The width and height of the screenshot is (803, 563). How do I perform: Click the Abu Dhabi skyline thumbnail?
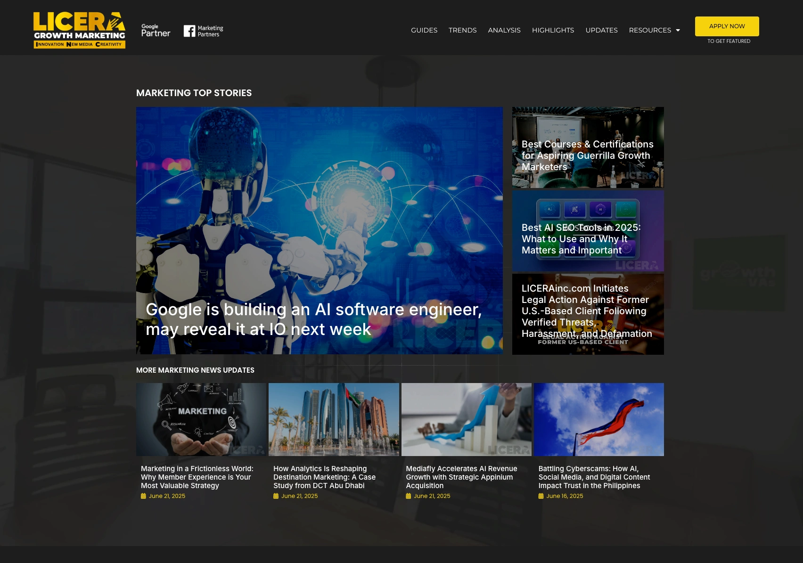coord(334,419)
